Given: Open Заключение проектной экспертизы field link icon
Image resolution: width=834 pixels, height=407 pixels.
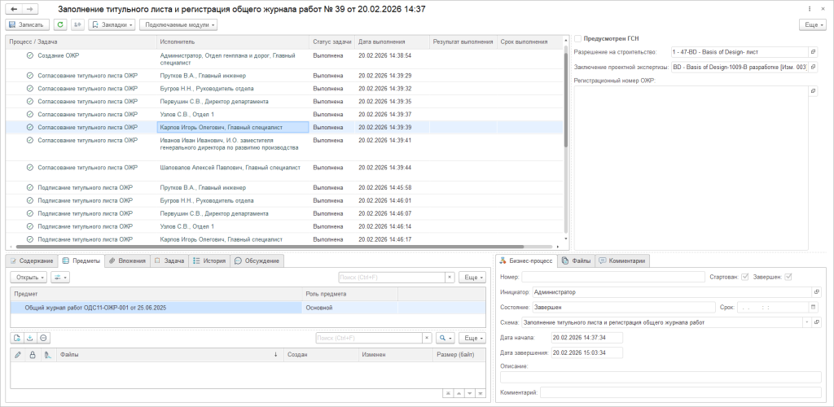Looking at the screenshot, I should pos(814,67).
